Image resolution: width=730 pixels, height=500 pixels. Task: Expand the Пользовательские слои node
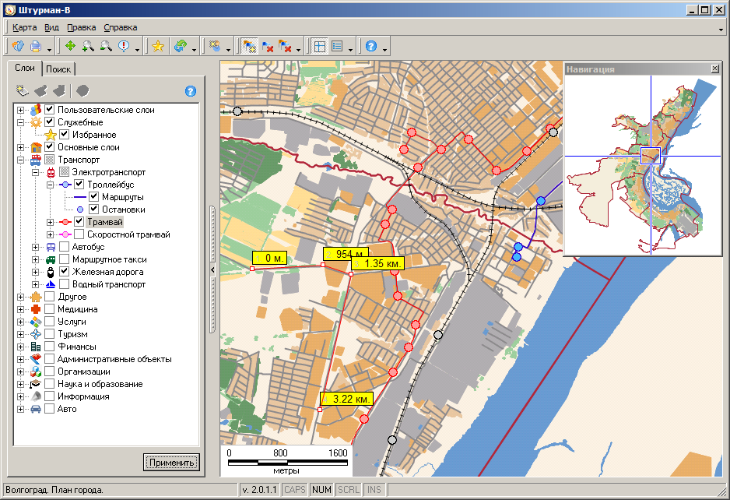(20, 110)
